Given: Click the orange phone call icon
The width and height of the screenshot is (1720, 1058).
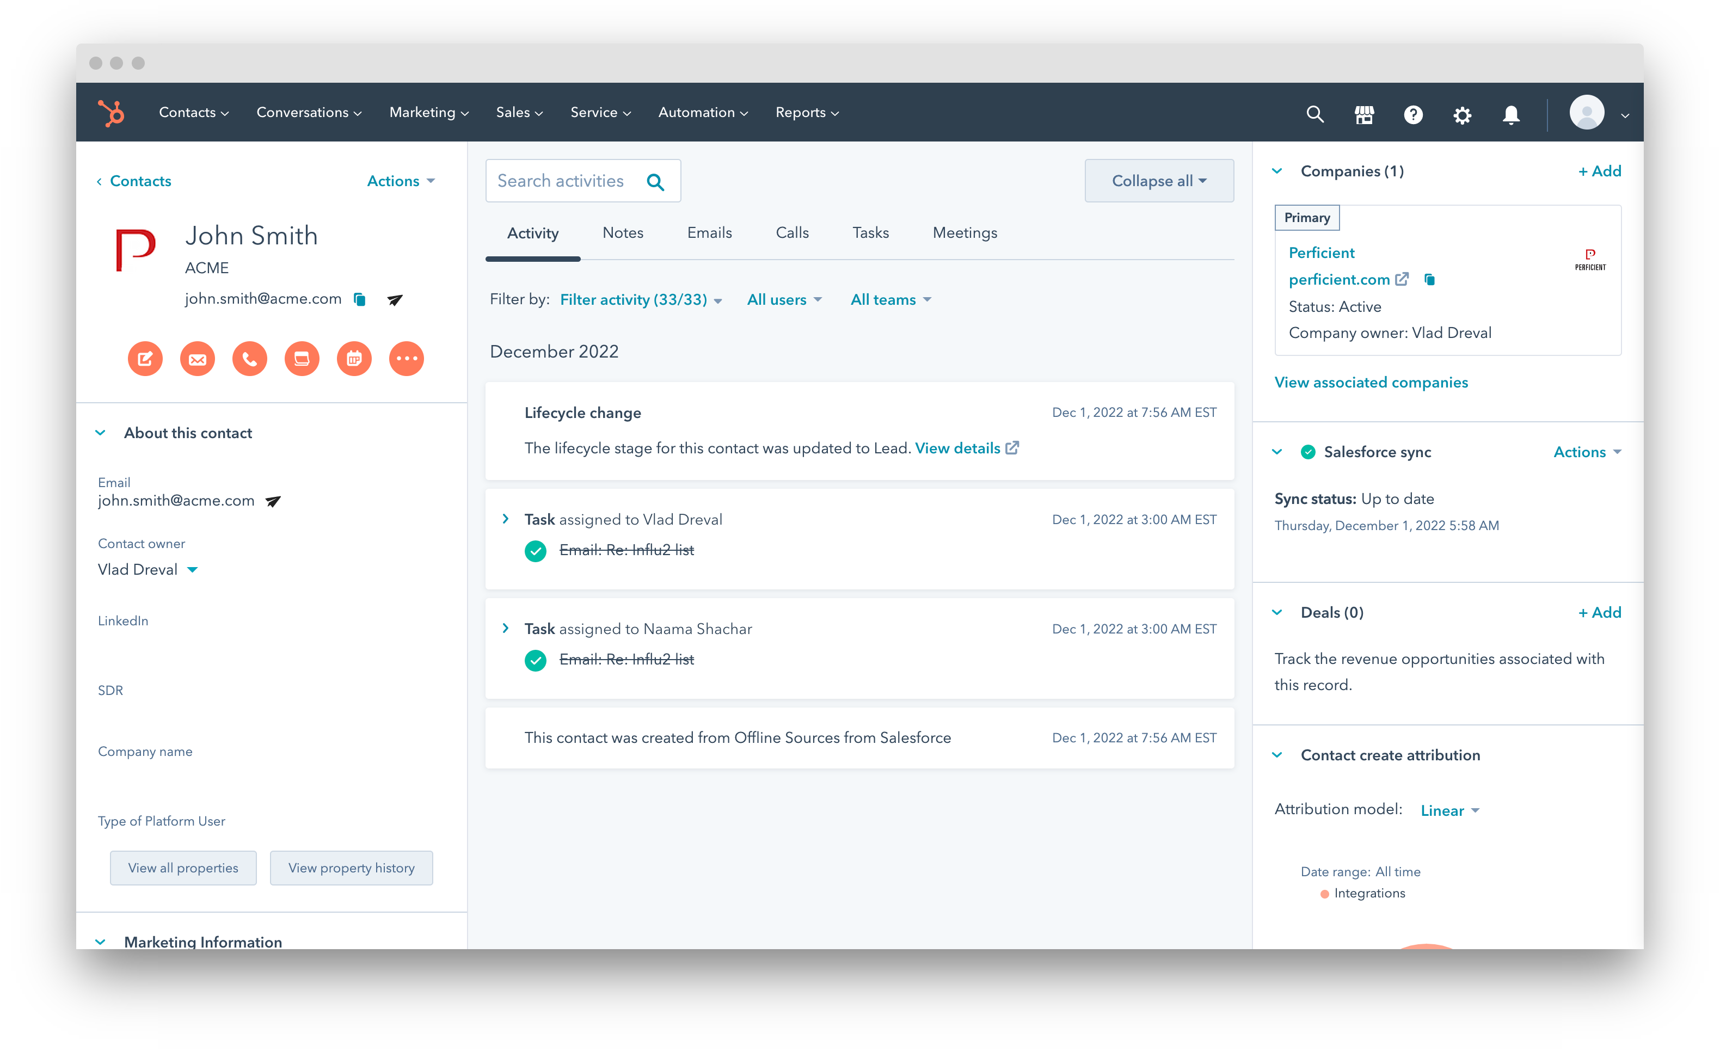Looking at the screenshot, I should (x=250, y=359).
